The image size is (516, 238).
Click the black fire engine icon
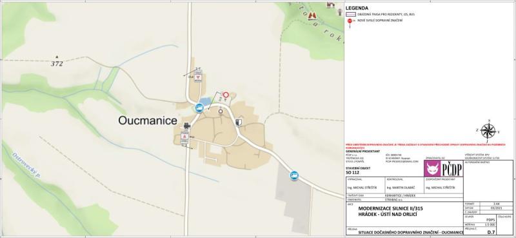(187, 125)
